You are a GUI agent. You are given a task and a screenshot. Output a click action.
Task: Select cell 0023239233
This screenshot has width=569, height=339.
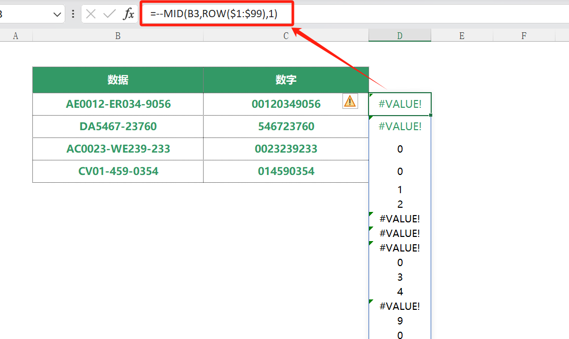(286, 149)
